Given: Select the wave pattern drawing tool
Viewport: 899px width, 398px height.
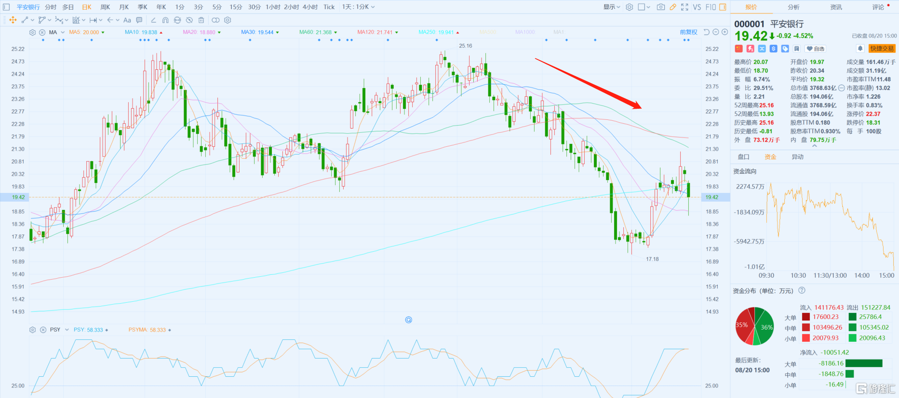Looking at the screenshot, I should (x=59, y=20).
